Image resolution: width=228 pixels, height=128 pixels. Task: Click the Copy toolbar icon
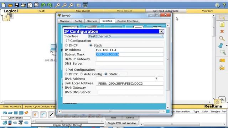[x=30, y=5]
